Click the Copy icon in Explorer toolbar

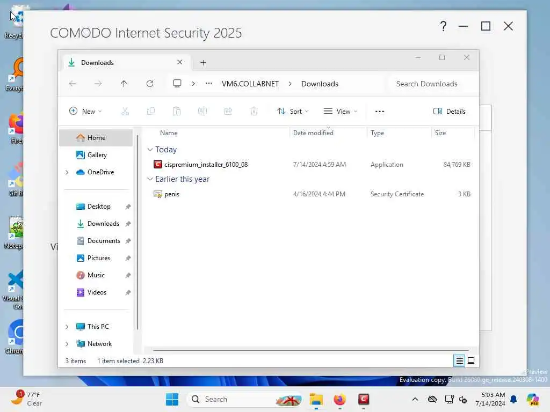(x=151, y=112)
